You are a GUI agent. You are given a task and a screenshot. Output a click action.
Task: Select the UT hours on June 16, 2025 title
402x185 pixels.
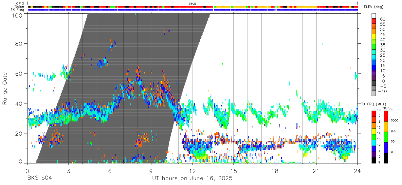pyautogui.click(x=192, y=178)
